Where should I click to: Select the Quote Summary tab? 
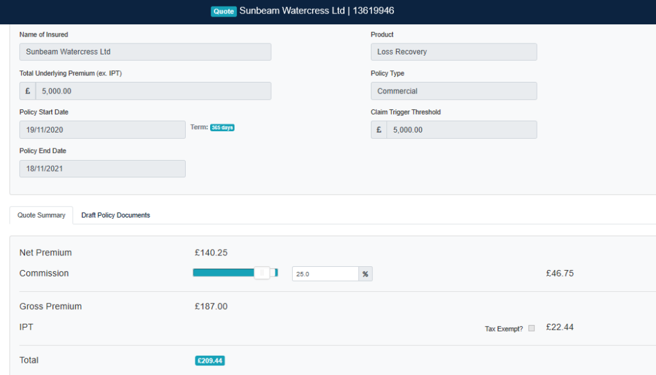pos(42,215)
